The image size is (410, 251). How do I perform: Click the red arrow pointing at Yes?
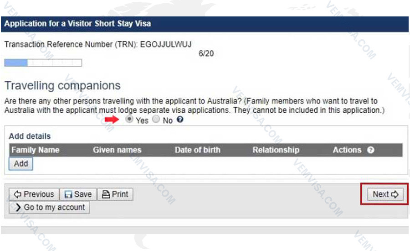(111, 120)
